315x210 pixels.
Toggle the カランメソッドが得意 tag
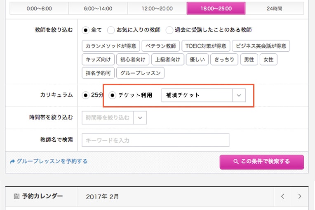[111, 46]
